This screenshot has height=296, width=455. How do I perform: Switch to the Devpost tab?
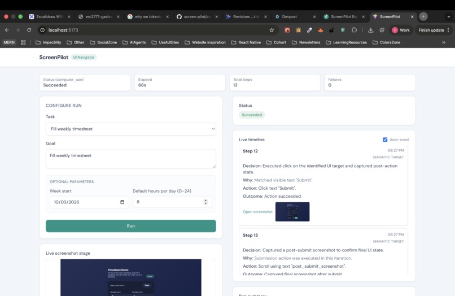pyautogui.click(x=295, y=16)
